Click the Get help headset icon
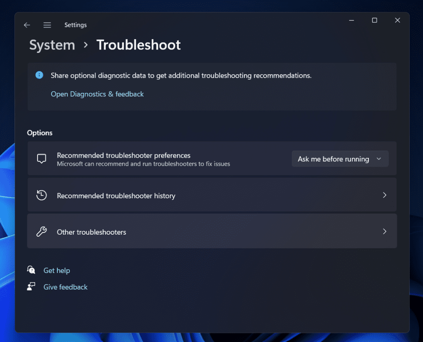The image size is (423, 342). (31, 270)
